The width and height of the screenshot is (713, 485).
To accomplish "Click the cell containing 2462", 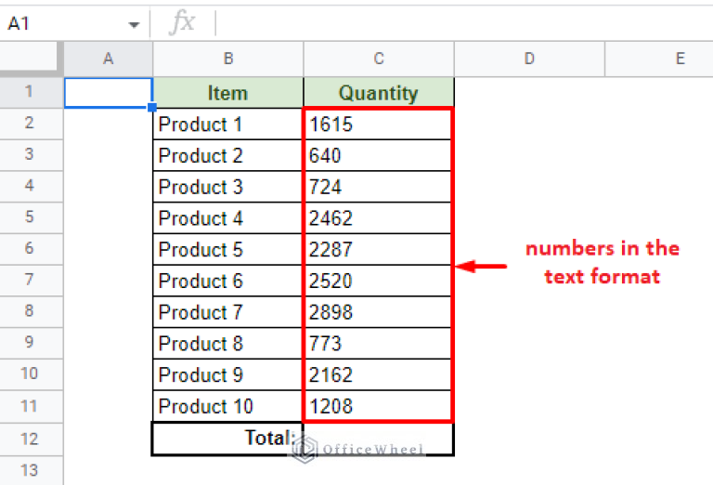I will pyautogui.click(x=379, y=218).
